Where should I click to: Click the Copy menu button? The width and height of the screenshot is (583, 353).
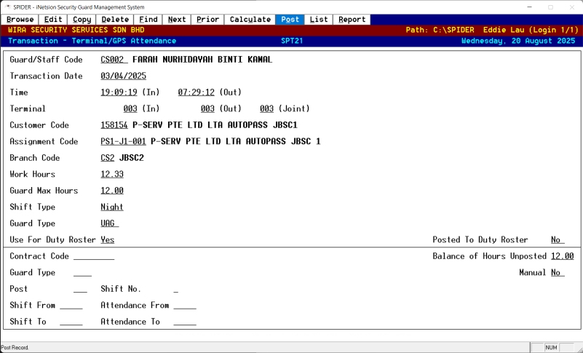82,20
